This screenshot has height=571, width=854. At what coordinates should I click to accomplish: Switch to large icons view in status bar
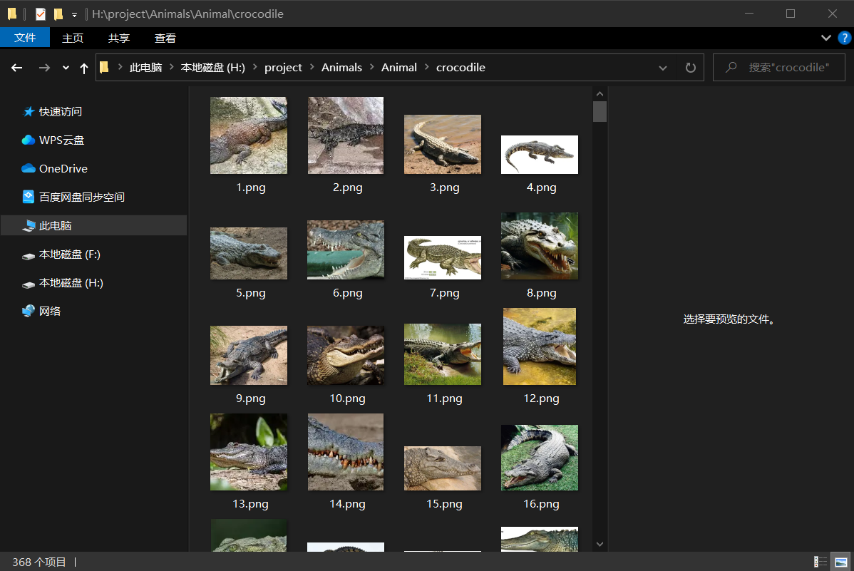coord(841,562)
